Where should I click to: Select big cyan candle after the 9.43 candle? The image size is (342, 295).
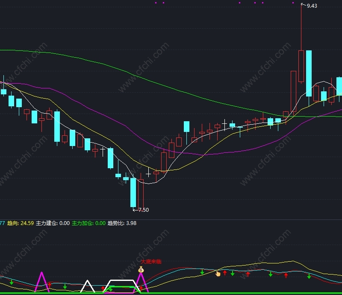click(309, 73)
